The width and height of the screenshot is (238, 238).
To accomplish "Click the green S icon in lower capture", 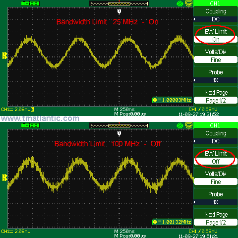I will (180, 125).
